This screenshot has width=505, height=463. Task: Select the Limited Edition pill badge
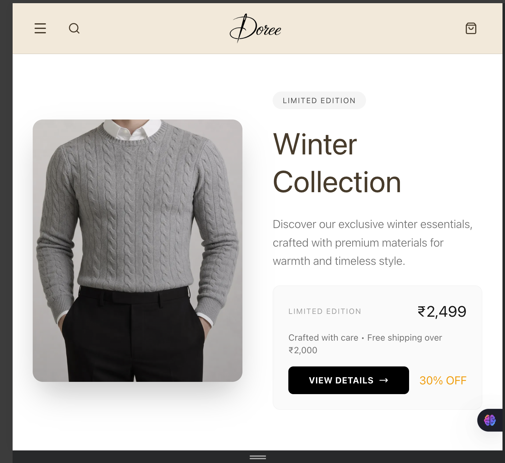[x=319, y=101]
